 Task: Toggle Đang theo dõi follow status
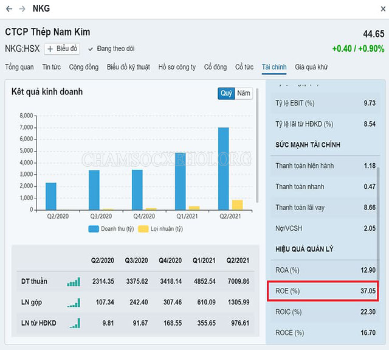tap(111, 49)
